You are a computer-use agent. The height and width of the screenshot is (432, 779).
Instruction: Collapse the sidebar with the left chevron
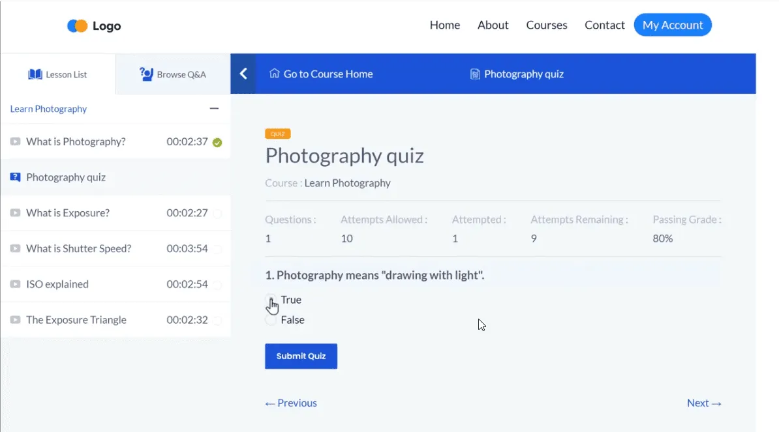point(243,74)
